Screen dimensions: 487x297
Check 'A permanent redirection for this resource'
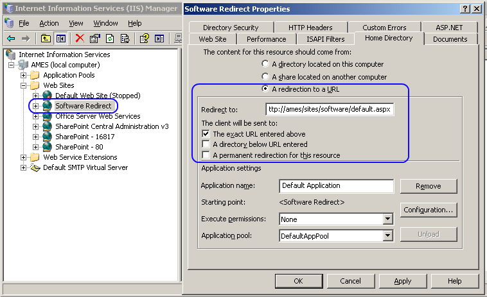point(206,155)
